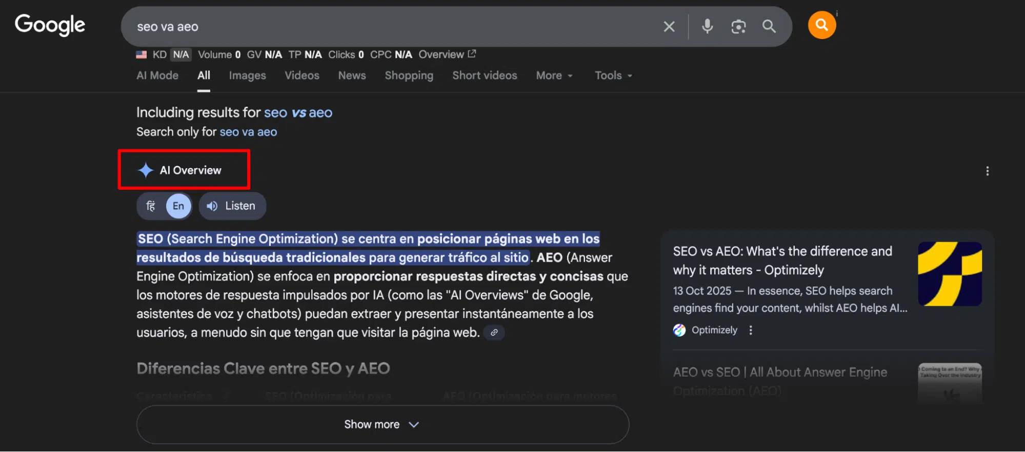Open the keyword Overview external link
1025x452 pixels.
point(447,54)
